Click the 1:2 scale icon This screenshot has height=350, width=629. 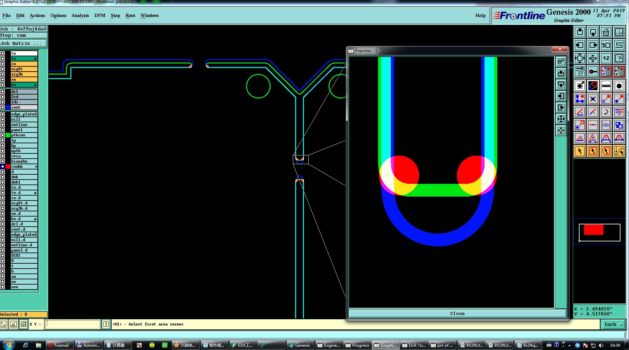(606, 59)
